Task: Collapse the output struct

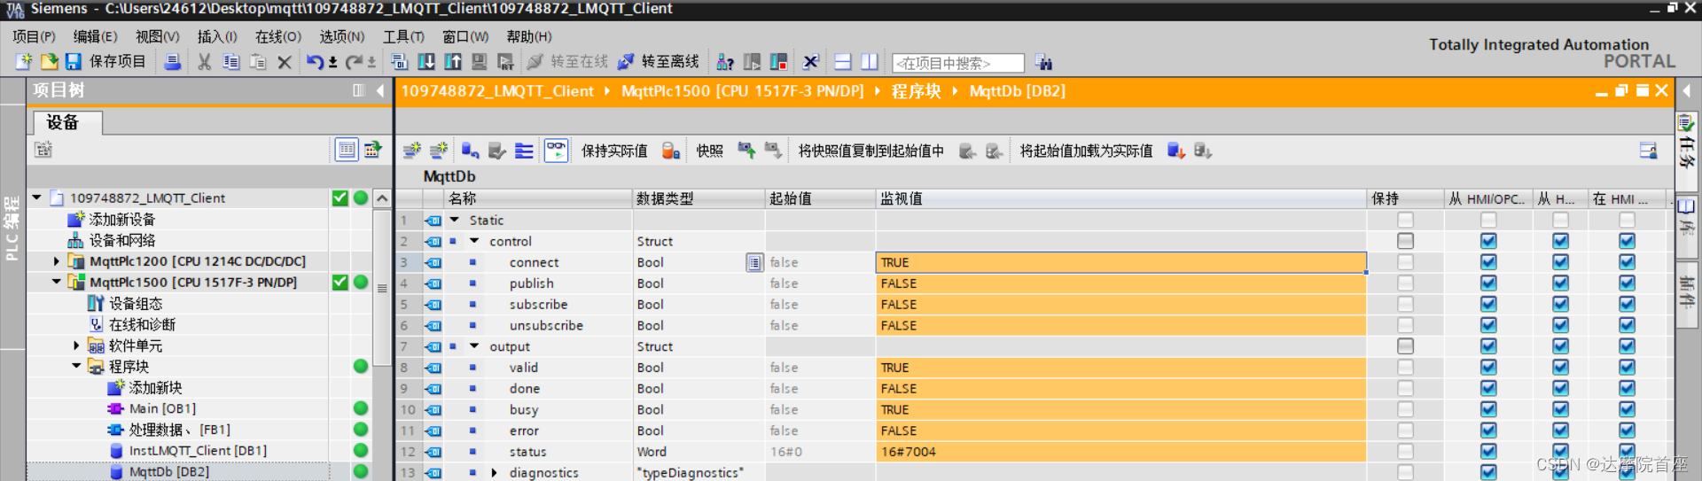Action: [x=474, y=346]
